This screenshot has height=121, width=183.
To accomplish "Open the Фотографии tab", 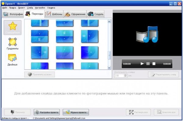I will [x=13, y=14].
